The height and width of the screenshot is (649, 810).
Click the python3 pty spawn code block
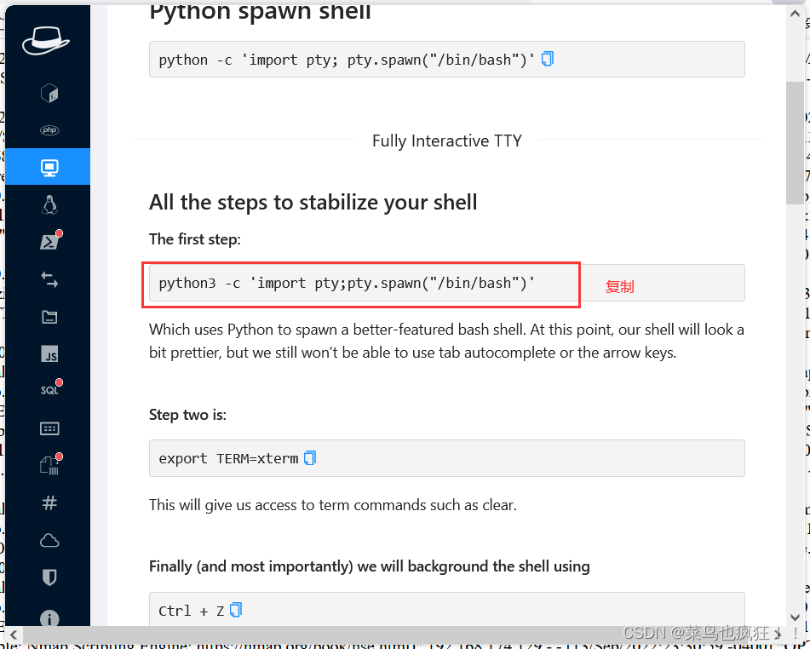pyautogui.click(x=447, y=283)
